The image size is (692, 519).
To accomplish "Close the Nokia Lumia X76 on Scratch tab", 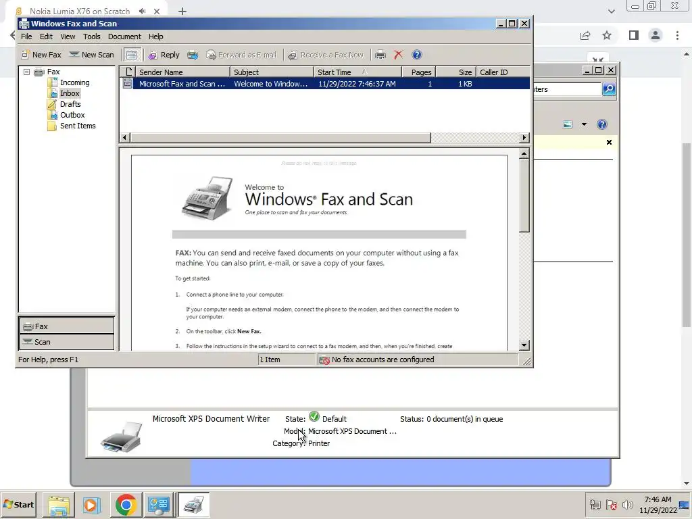I will click(x=157, y=11).
